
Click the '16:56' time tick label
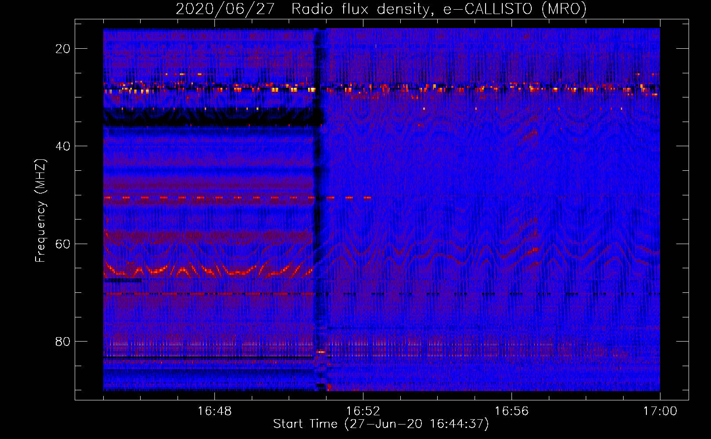511,411
